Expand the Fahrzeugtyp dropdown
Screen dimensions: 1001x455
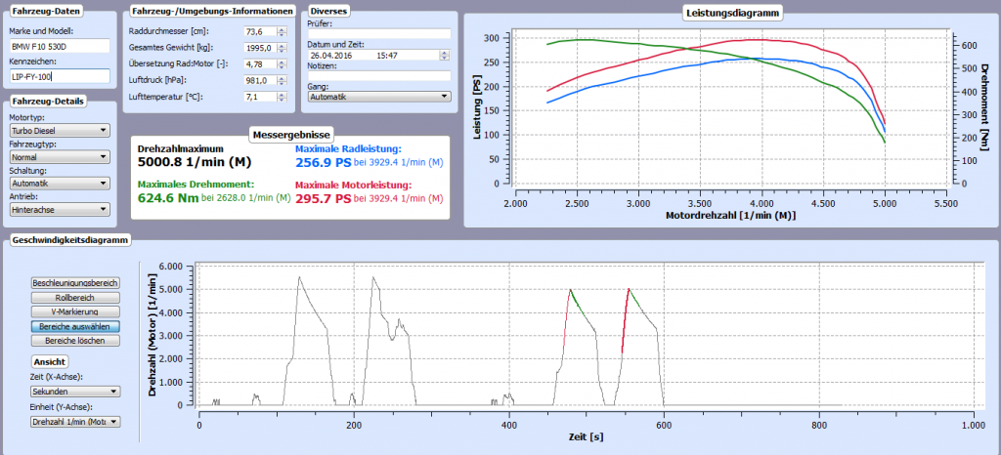[x=59, y=156]
